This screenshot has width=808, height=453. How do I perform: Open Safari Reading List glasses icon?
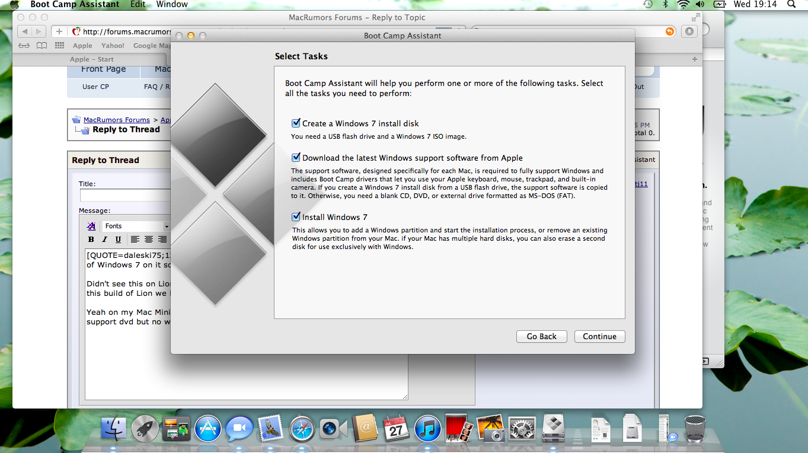pos(24,46)
